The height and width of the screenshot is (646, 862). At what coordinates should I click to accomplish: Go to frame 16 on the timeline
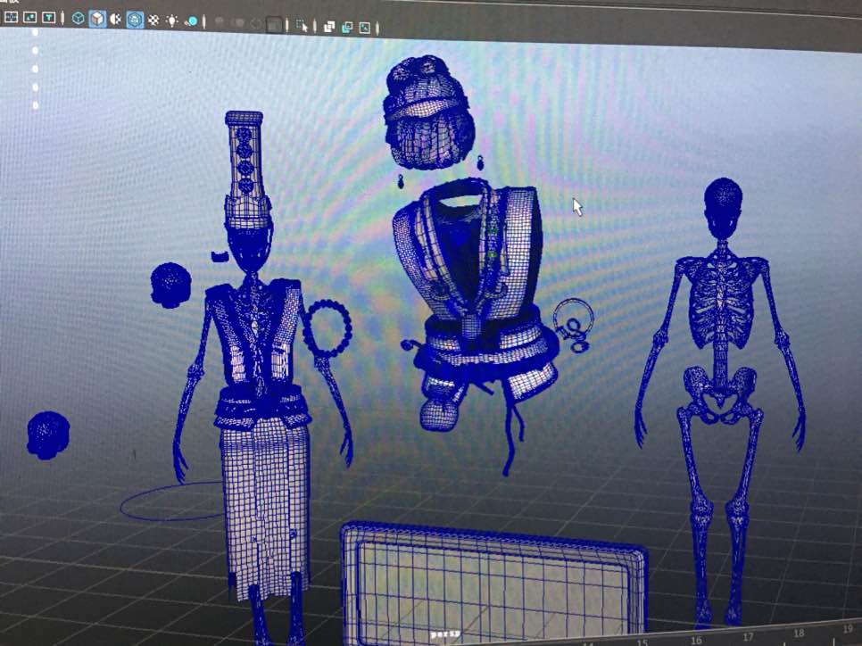pos(696,640)
